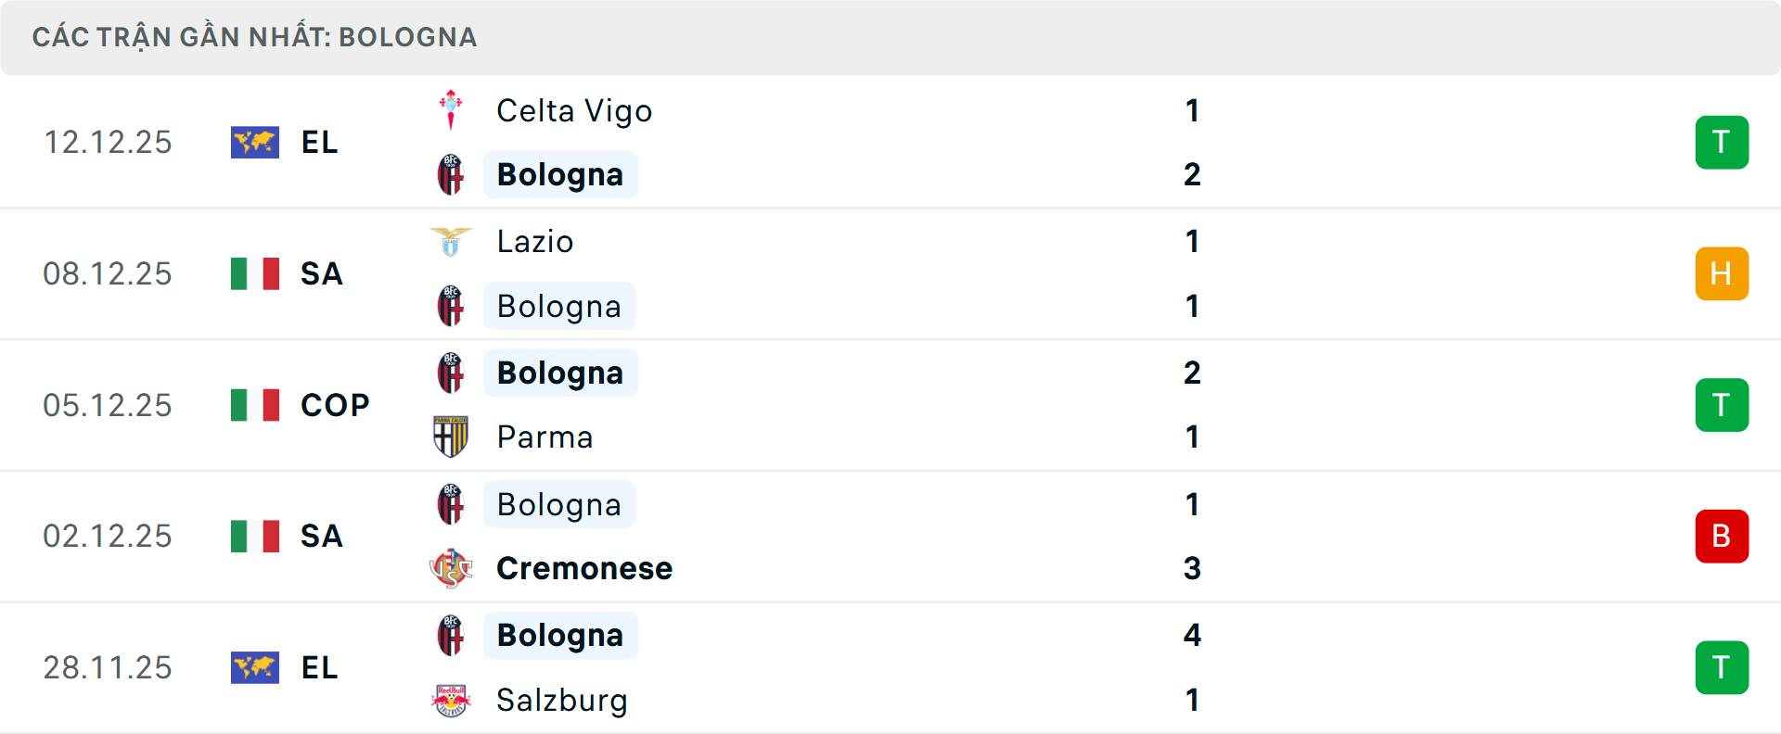Open the Parma club crest

451,437
